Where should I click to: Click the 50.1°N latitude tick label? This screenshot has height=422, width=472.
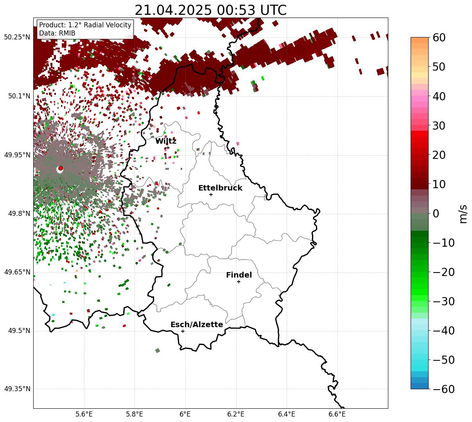[19, 96]
